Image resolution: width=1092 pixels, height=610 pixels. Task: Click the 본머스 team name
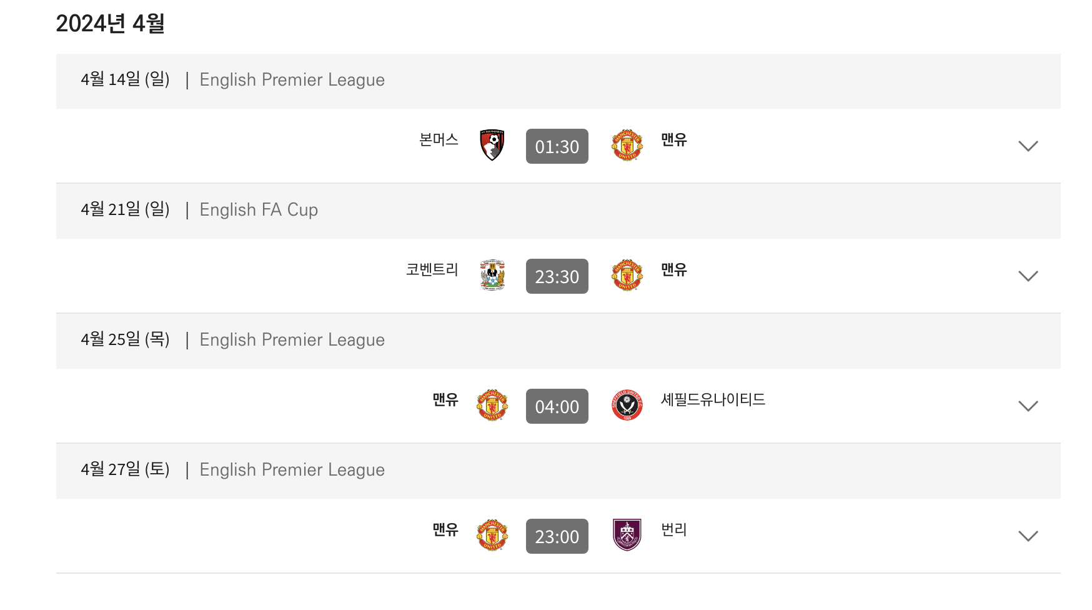pos(439,139)
